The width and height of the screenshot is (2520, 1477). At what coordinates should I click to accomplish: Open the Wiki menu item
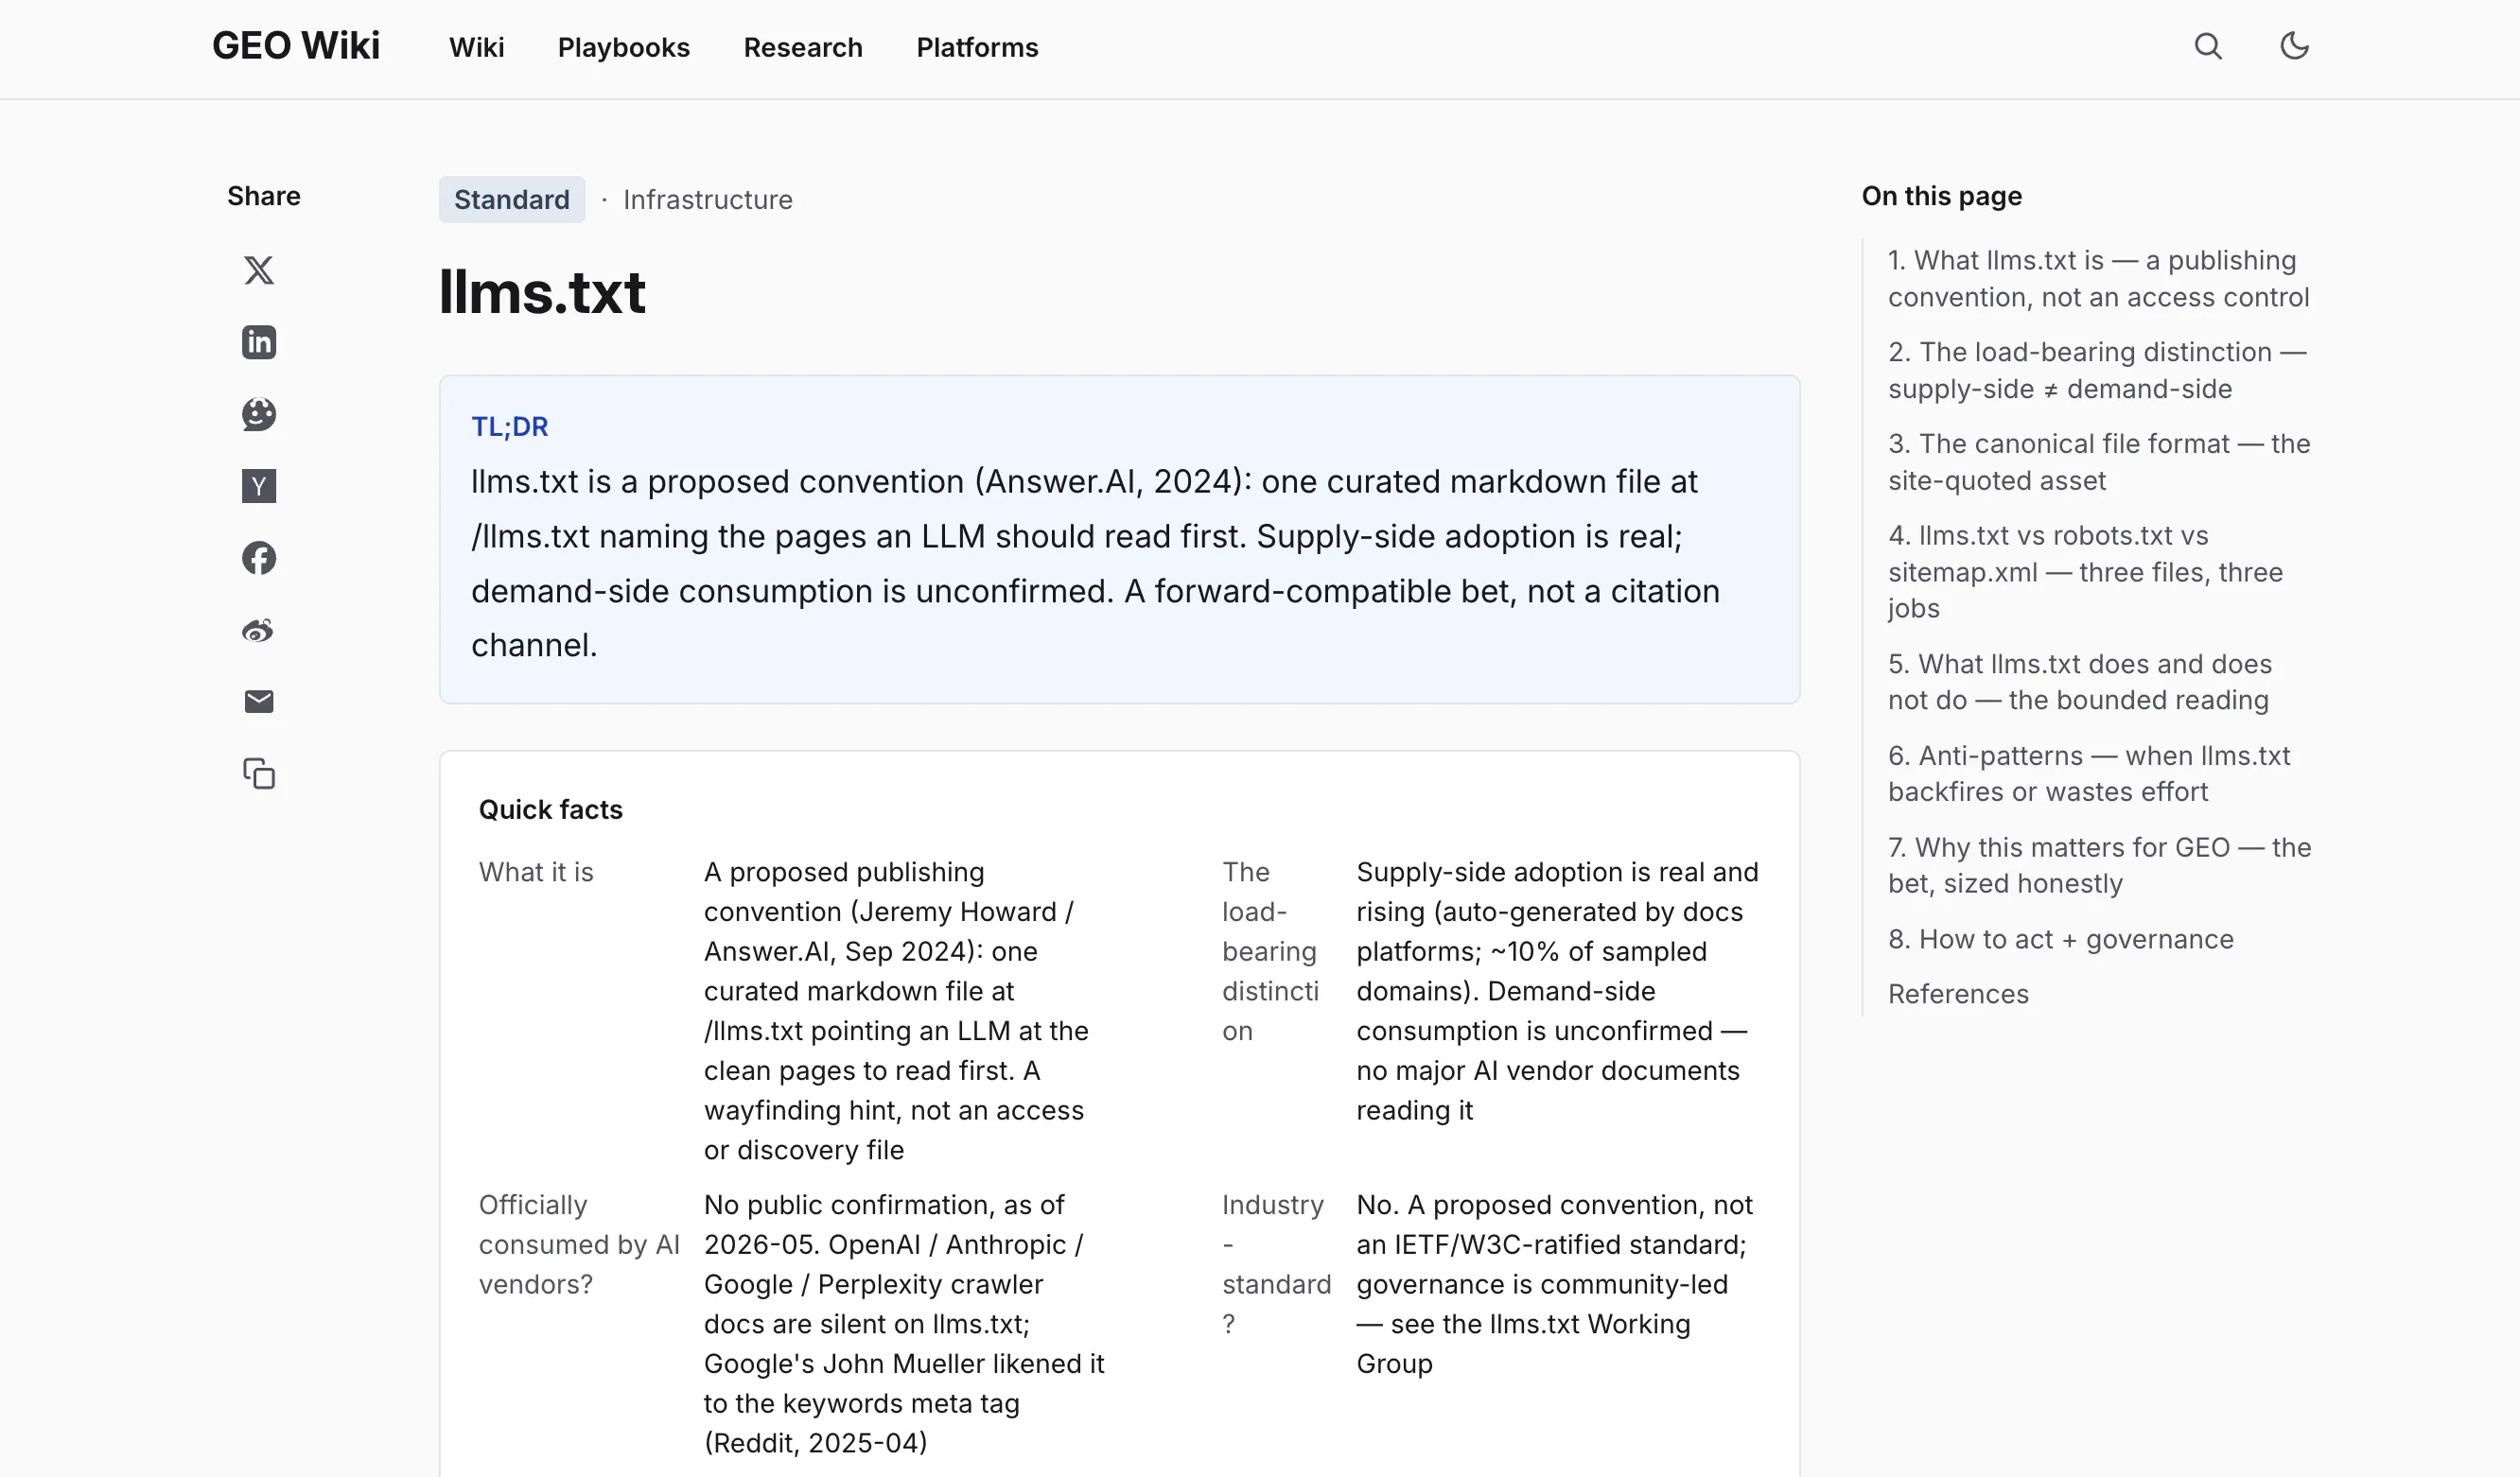tap(476, 47)
